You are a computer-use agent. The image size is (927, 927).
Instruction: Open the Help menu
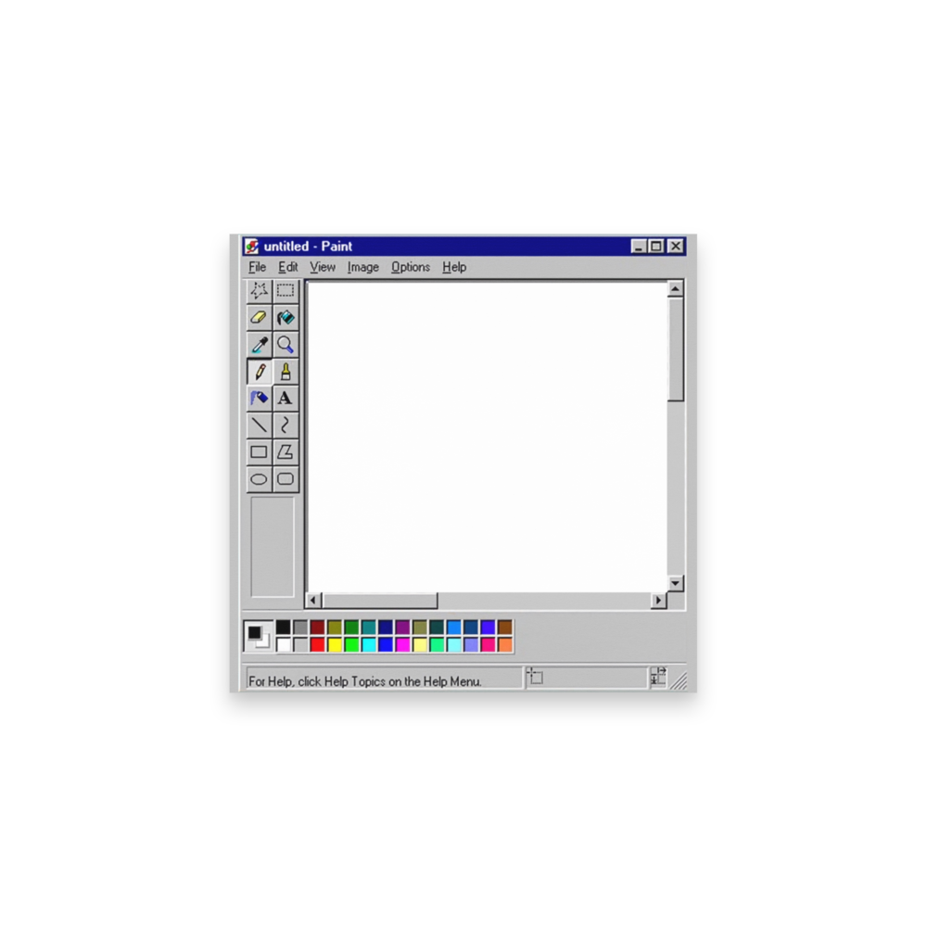click(453, 267)
